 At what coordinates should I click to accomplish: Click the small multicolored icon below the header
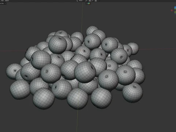coord(89,3)
